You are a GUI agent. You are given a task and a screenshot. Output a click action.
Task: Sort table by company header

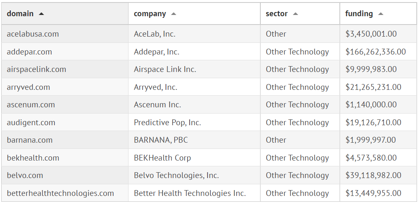click(x=150, y=14)
